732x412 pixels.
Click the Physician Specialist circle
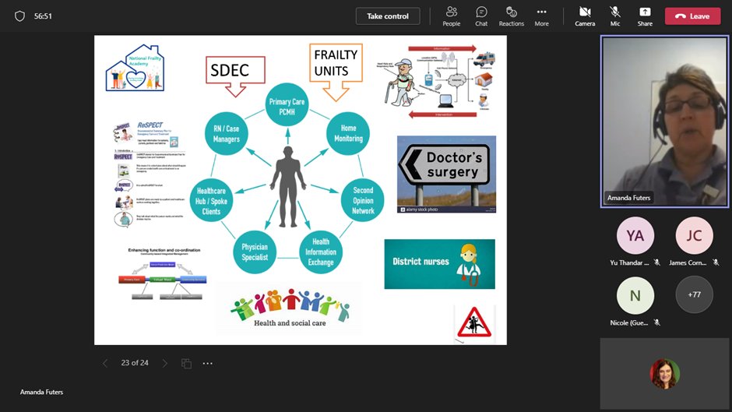(x=255, y=252)
